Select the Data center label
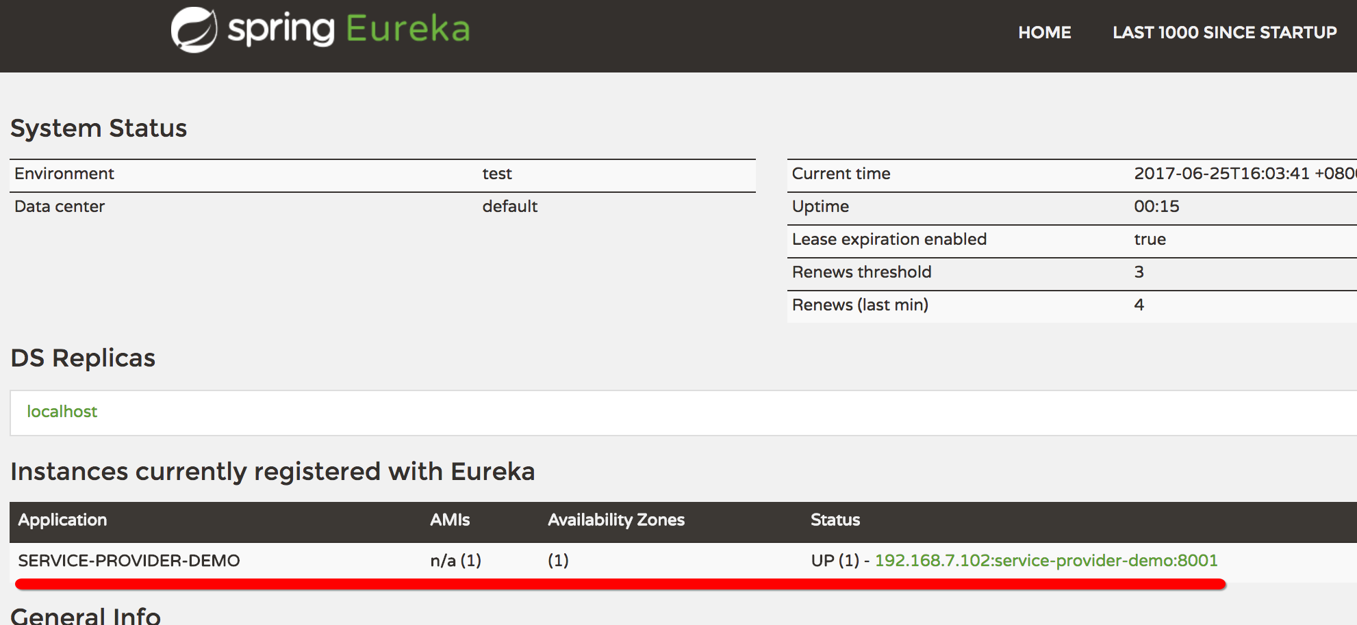The height and width of the screenshot is (625, 1357). pyautogui.click(x=60, y=207)
